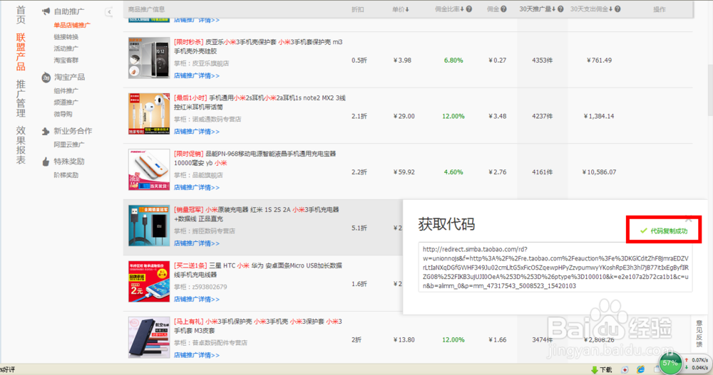Open 店铺推广详情 for 品能 power bank

tap(197, 188)
